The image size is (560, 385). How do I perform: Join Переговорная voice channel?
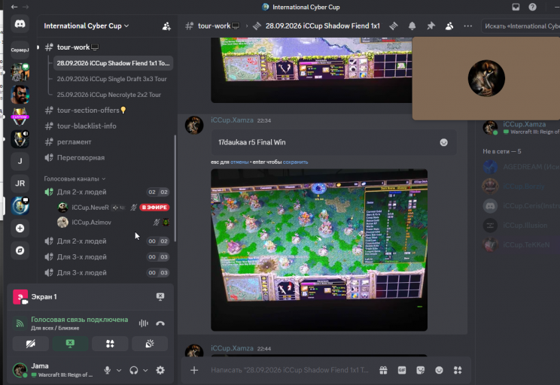pyautogui.click(x=108, y=157)
